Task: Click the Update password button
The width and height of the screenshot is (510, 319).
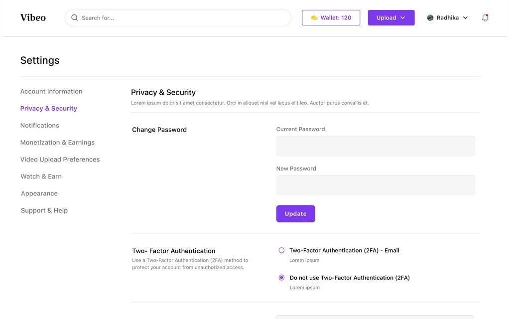Action: pos(295,214)
